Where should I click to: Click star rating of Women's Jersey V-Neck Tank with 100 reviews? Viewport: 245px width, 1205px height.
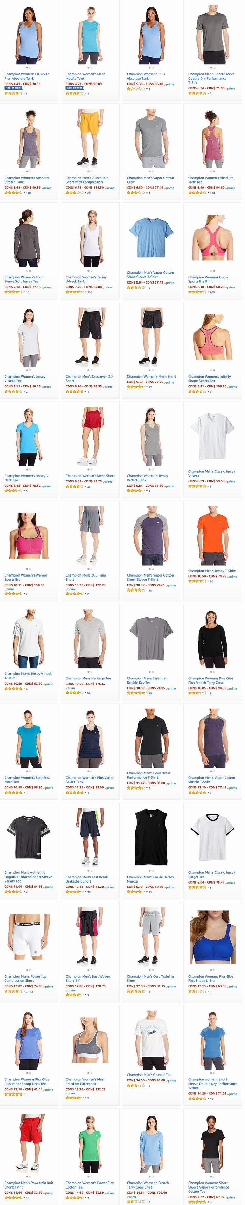coord(75,292)
